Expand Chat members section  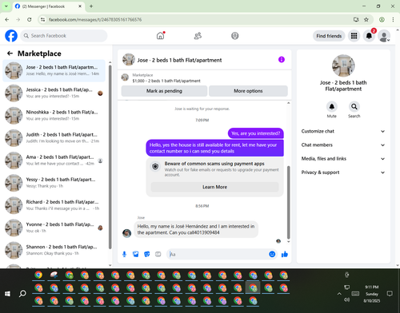click(343, 145)
